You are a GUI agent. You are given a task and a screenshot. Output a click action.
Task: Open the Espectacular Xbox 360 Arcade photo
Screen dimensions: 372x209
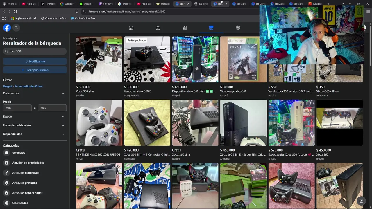(x=291, y=122)
